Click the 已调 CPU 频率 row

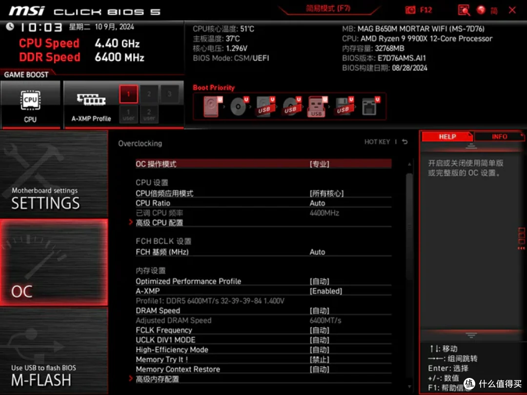263,213
